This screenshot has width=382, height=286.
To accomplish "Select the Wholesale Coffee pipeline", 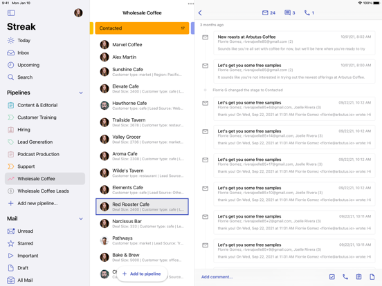I will 45,179.
